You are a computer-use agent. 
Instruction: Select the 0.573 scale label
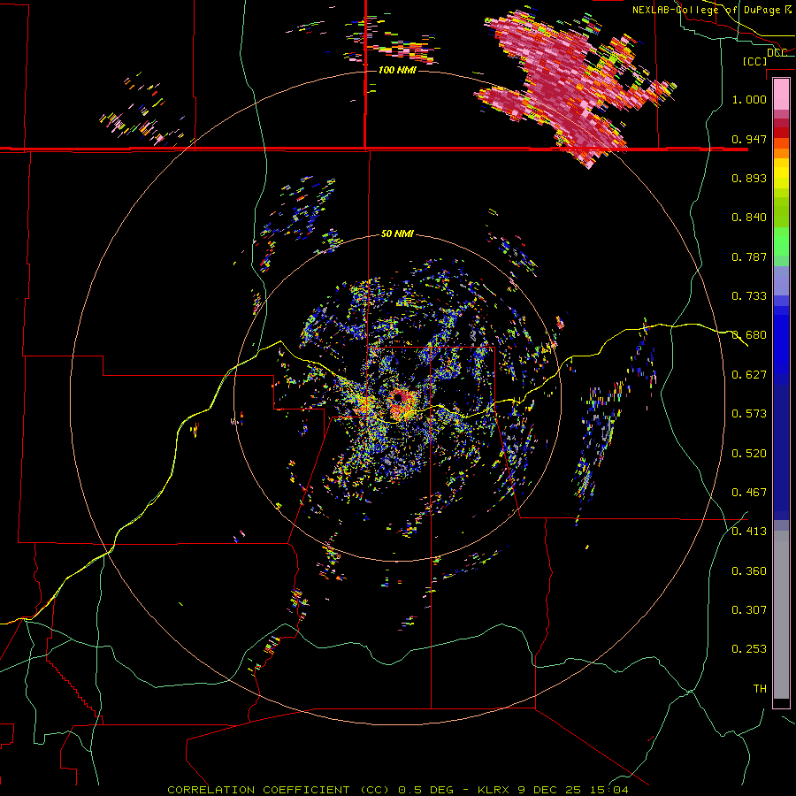(749, 414)
